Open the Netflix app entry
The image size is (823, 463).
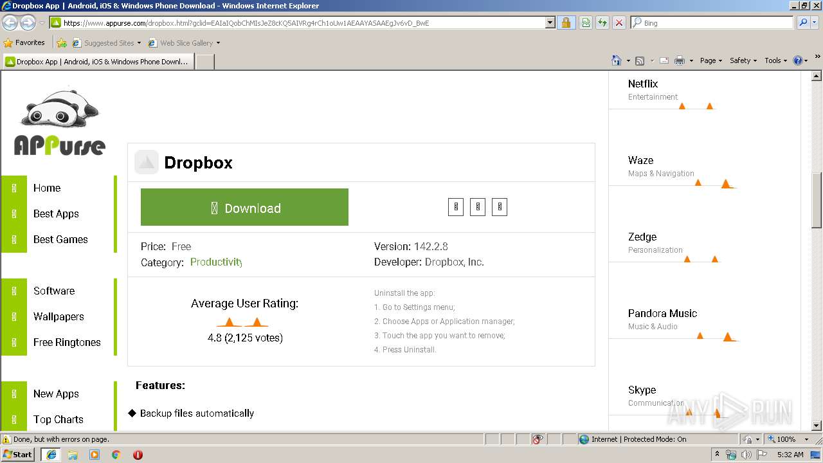(x=643, y=84)
